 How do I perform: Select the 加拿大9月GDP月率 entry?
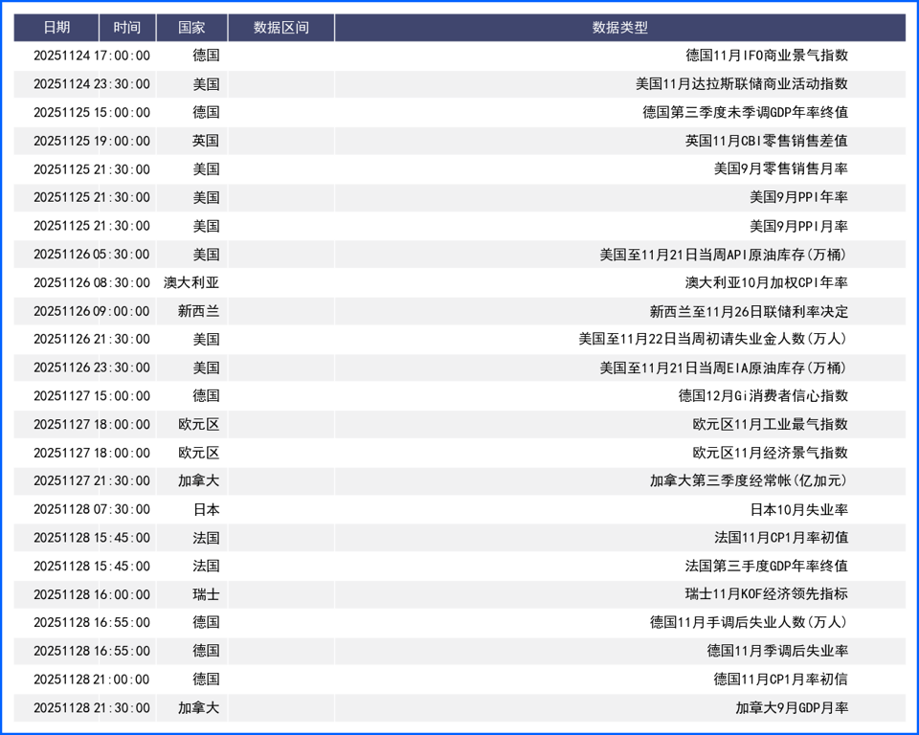791,708
